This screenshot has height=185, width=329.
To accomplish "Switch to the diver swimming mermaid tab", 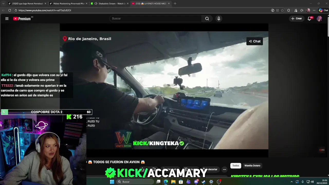I will pos(68,3).
